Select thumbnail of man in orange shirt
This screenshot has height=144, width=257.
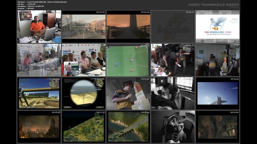(39, 26)
